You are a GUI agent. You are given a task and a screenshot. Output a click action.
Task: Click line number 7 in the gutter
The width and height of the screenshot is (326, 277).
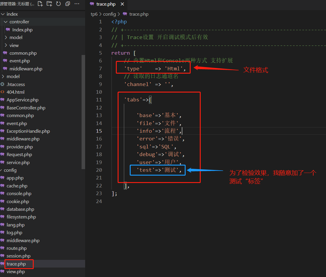point(100,69)
